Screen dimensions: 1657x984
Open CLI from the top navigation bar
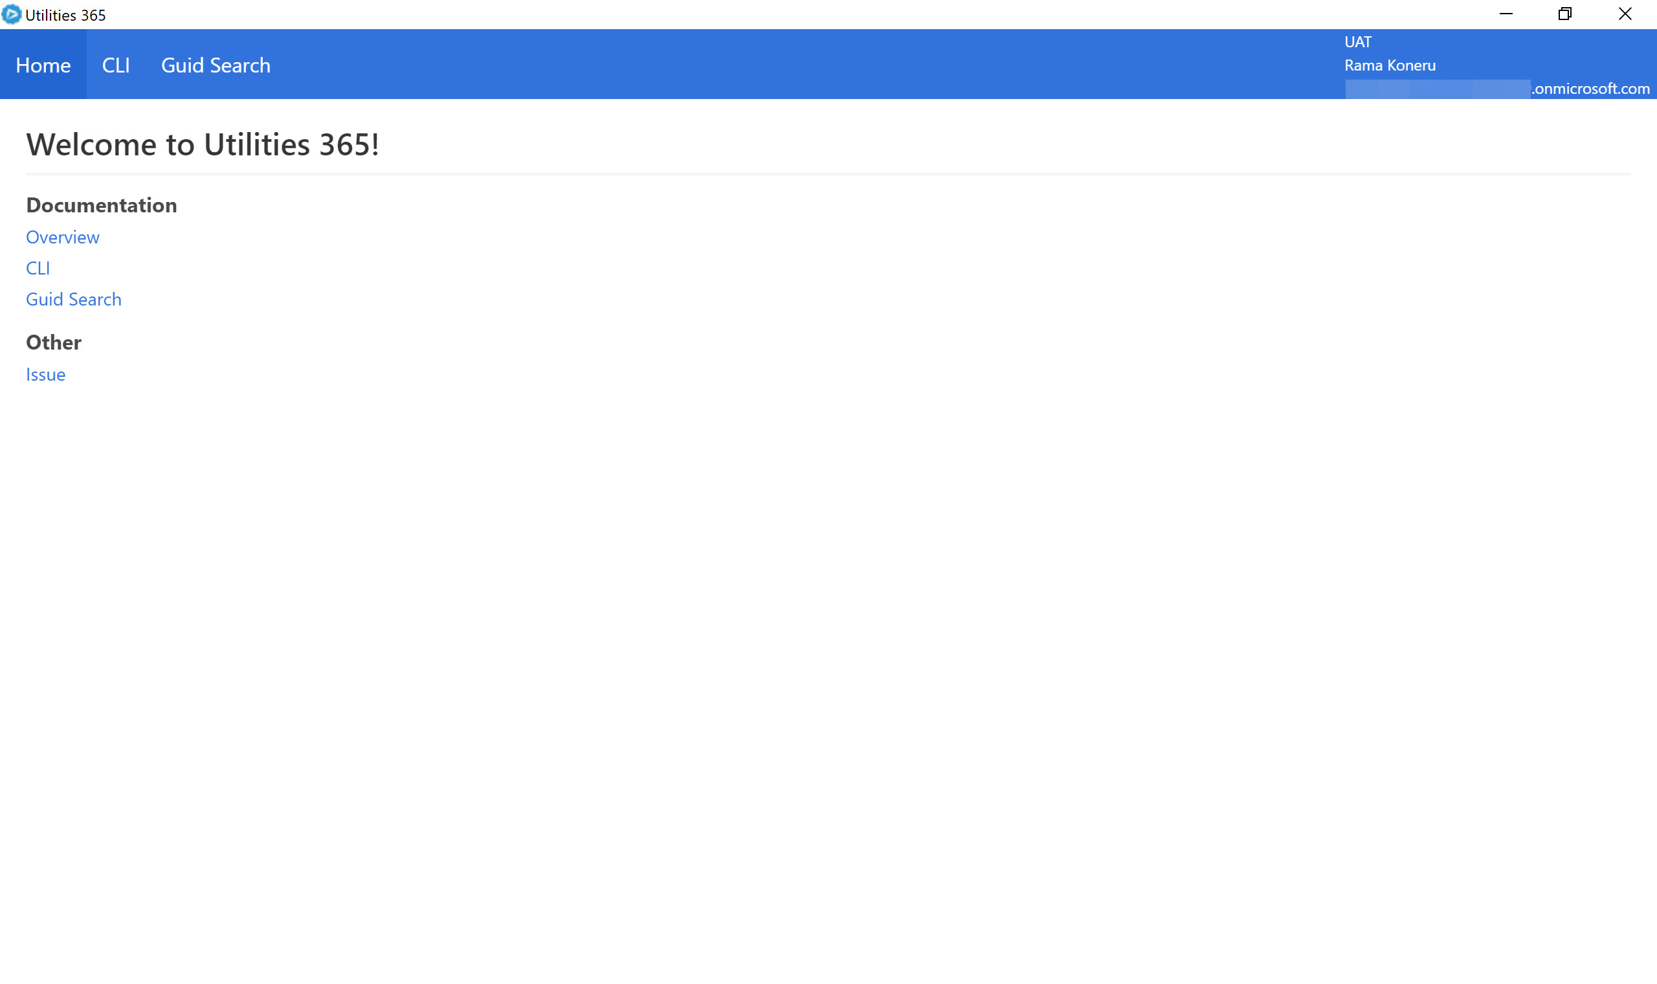coord(116,65)
